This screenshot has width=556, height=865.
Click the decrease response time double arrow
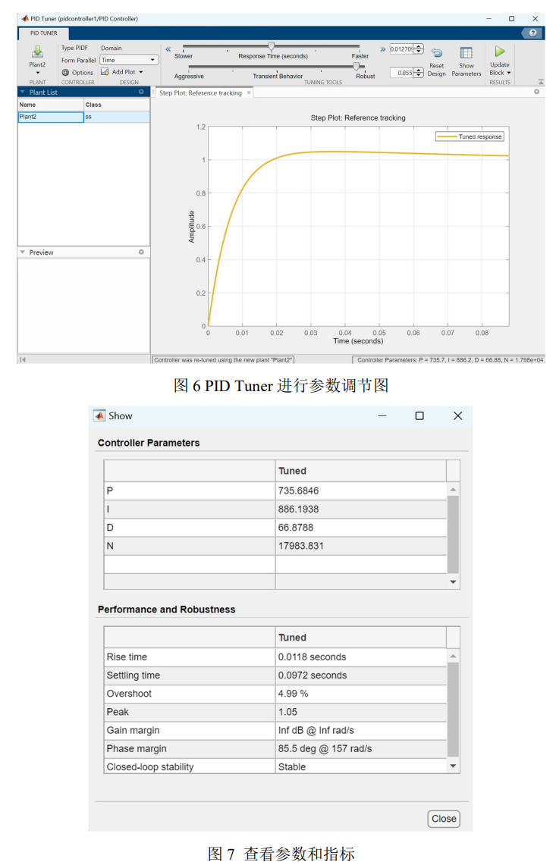coord(168,49)
